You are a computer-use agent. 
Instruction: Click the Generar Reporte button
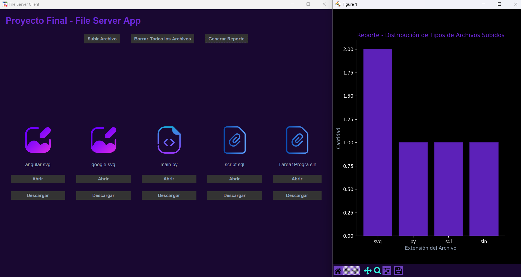point(226,39)
